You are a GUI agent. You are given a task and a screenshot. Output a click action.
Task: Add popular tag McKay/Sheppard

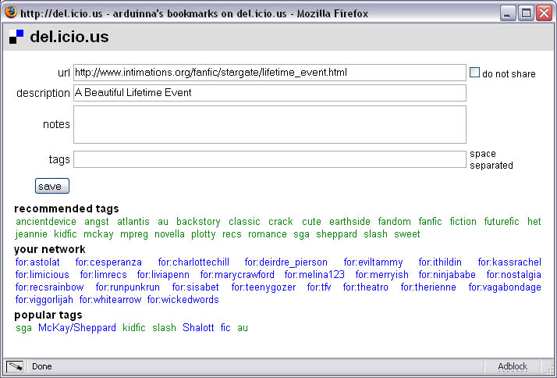click(77, 328)
